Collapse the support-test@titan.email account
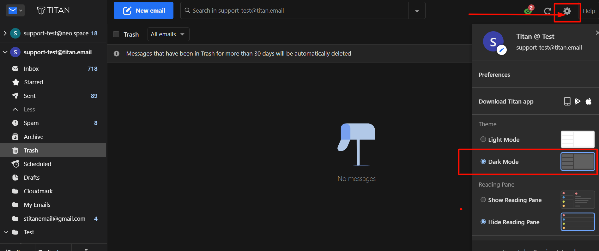This screenshot has width=599, height=251. (5, 52)
